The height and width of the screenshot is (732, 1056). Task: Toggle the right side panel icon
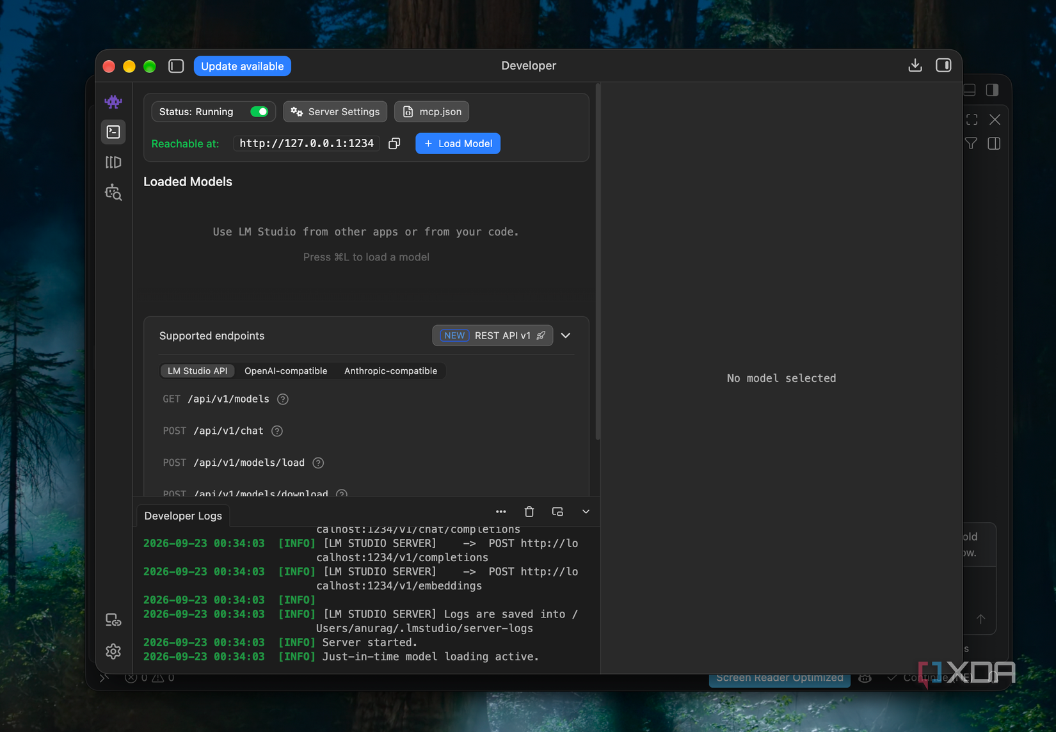click(943, 65)
